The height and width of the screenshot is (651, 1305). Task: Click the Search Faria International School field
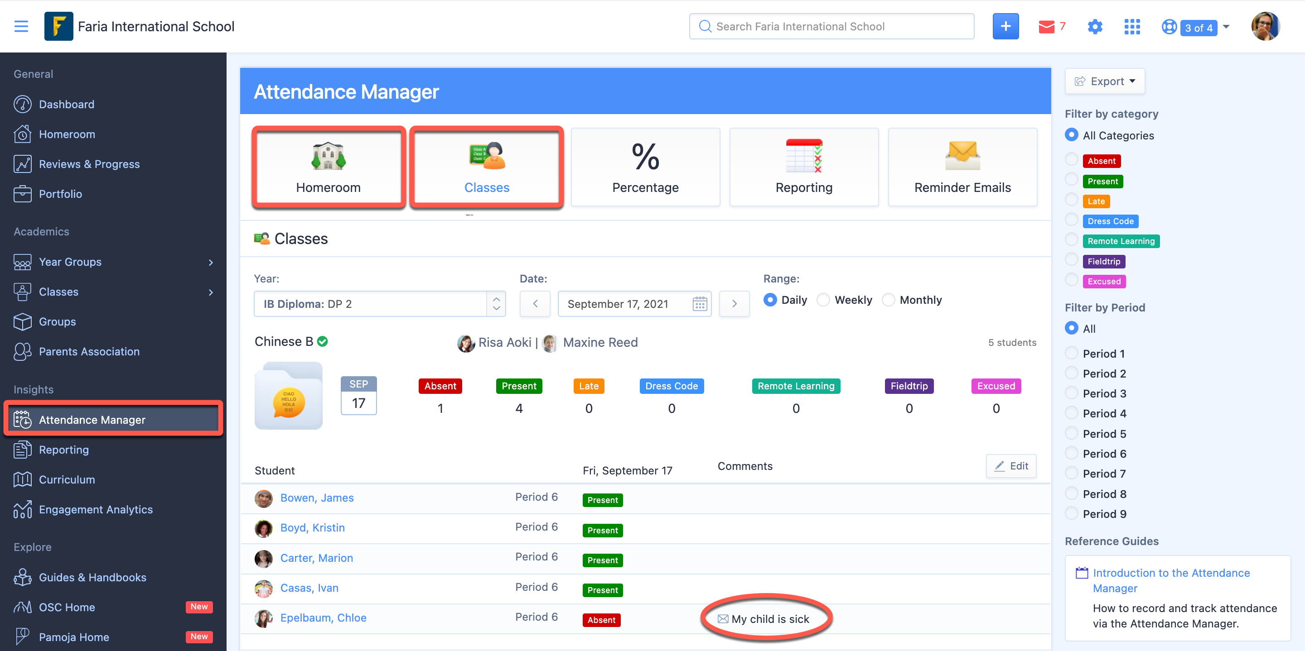pyautogui.click(x=831, y=26)
